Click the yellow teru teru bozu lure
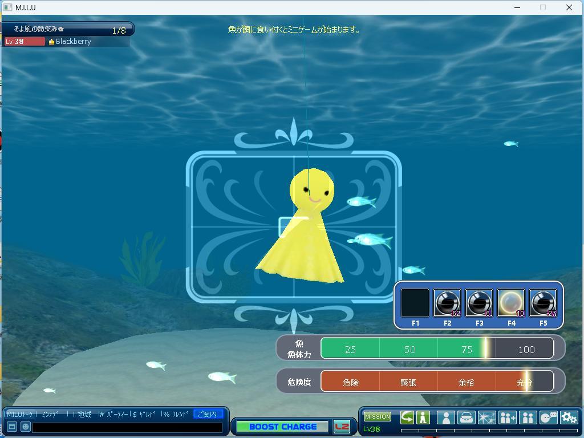Screen dimensions: 584x438 tap(301, 226)
